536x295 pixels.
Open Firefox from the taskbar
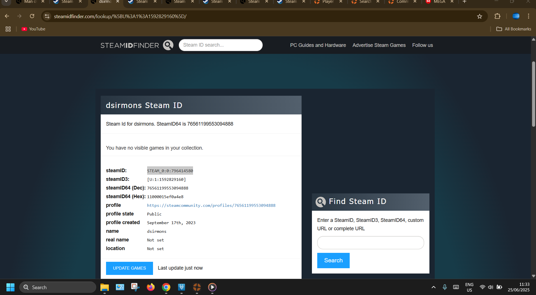pyautogui.click(x=151, y=287)
